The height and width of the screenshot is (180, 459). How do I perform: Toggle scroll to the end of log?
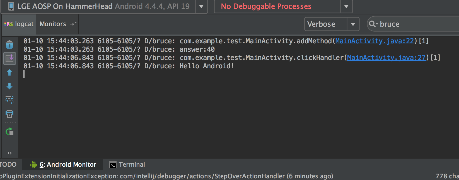tap(9, 58)
